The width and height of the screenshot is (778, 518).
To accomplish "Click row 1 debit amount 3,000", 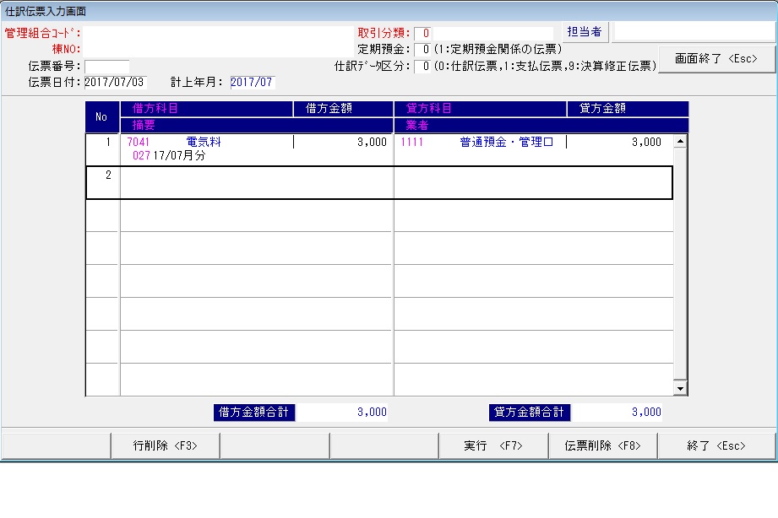I will (x=372, y=143).
